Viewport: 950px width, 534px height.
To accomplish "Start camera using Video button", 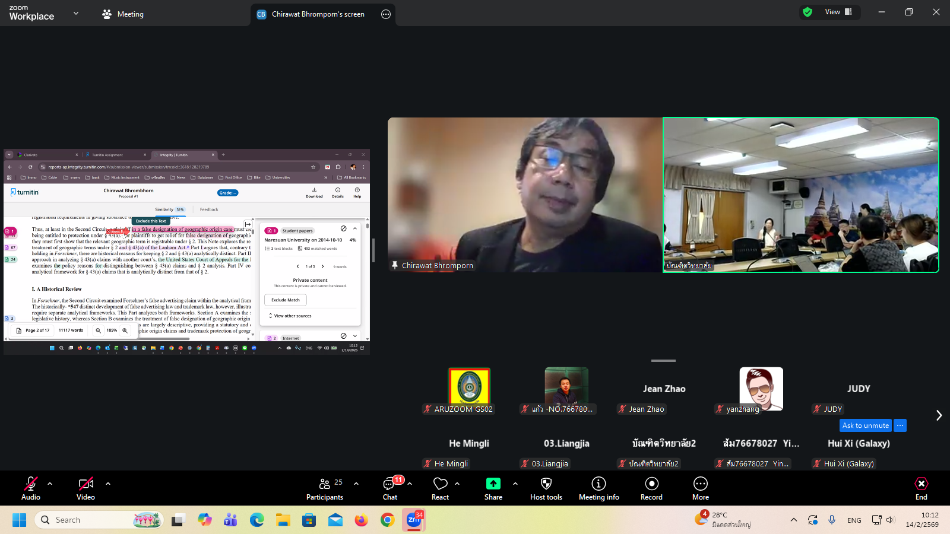I will point(85,488).
